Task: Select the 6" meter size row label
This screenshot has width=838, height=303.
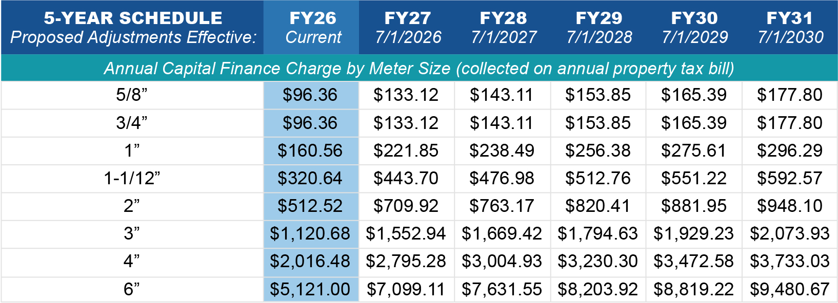Action: (x=132, y=290)
